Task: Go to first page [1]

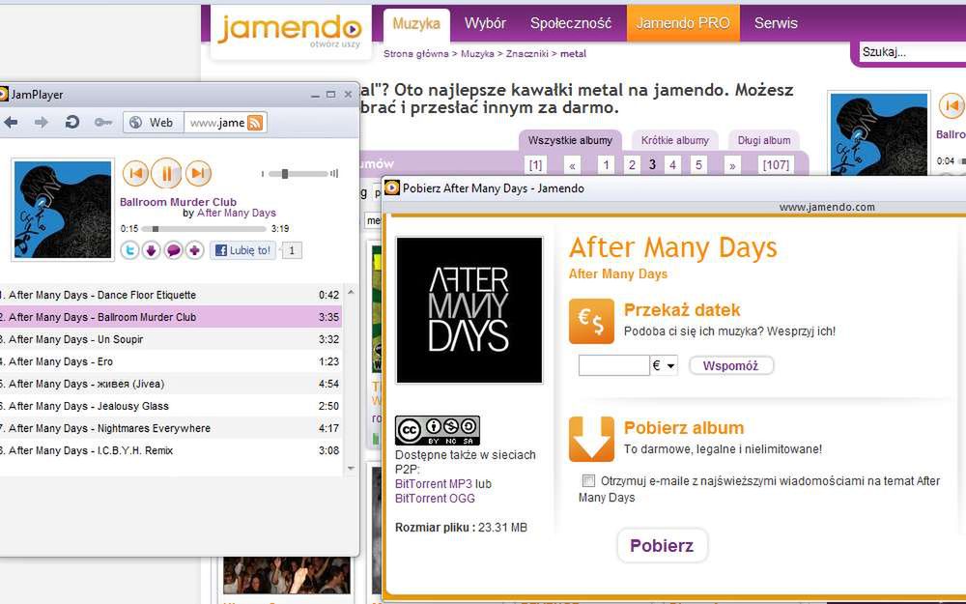Action: point(536,165)
